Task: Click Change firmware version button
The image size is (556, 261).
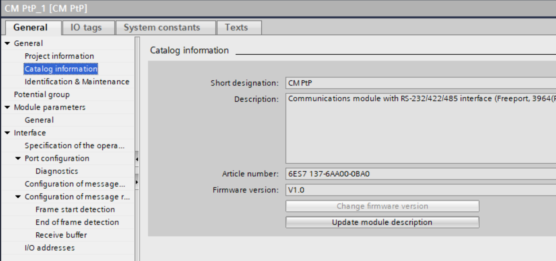Action: coord(382,206)
